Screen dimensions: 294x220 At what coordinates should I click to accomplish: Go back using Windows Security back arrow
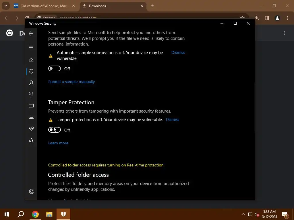pyautogui.click(x=31, y=34)
